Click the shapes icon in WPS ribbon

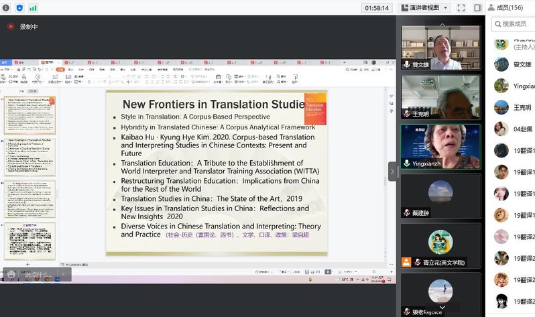coord(229,78)
